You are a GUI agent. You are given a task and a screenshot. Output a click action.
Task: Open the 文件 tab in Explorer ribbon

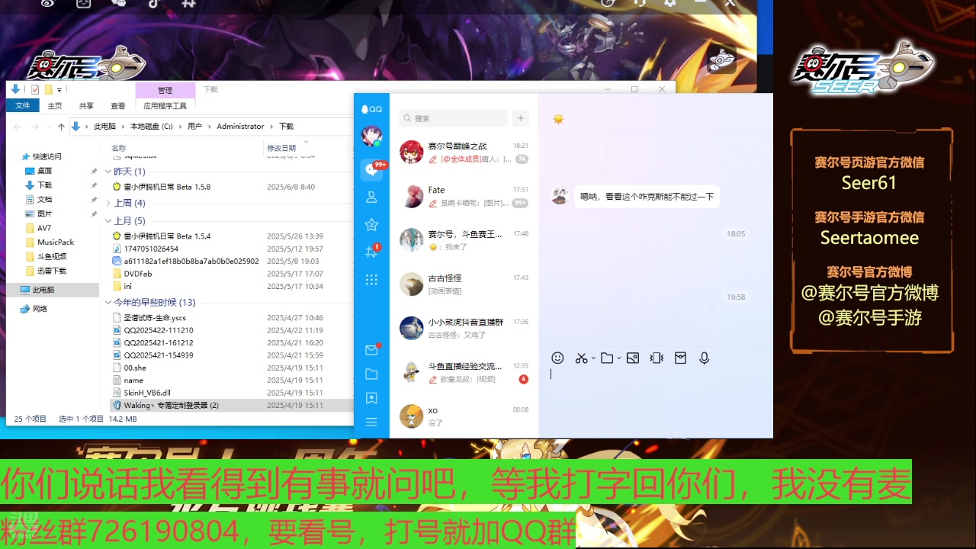(22, 106)
